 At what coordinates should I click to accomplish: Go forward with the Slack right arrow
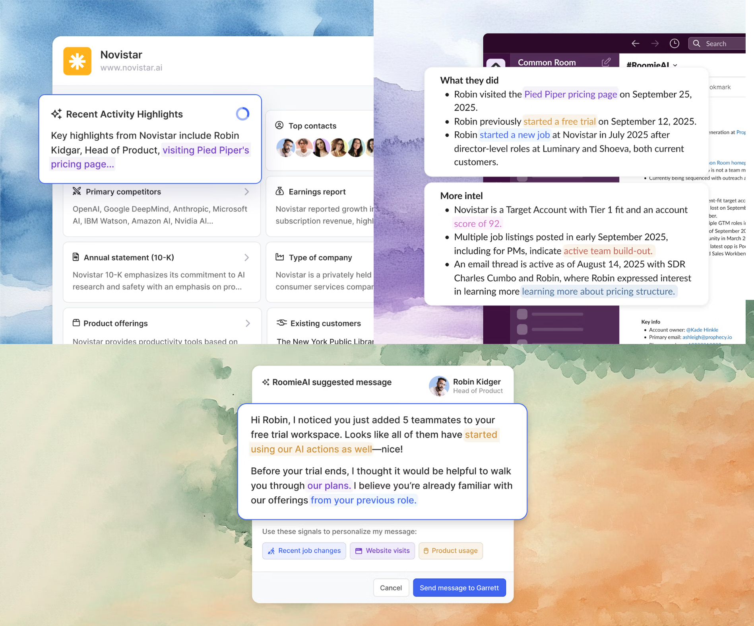655,43
